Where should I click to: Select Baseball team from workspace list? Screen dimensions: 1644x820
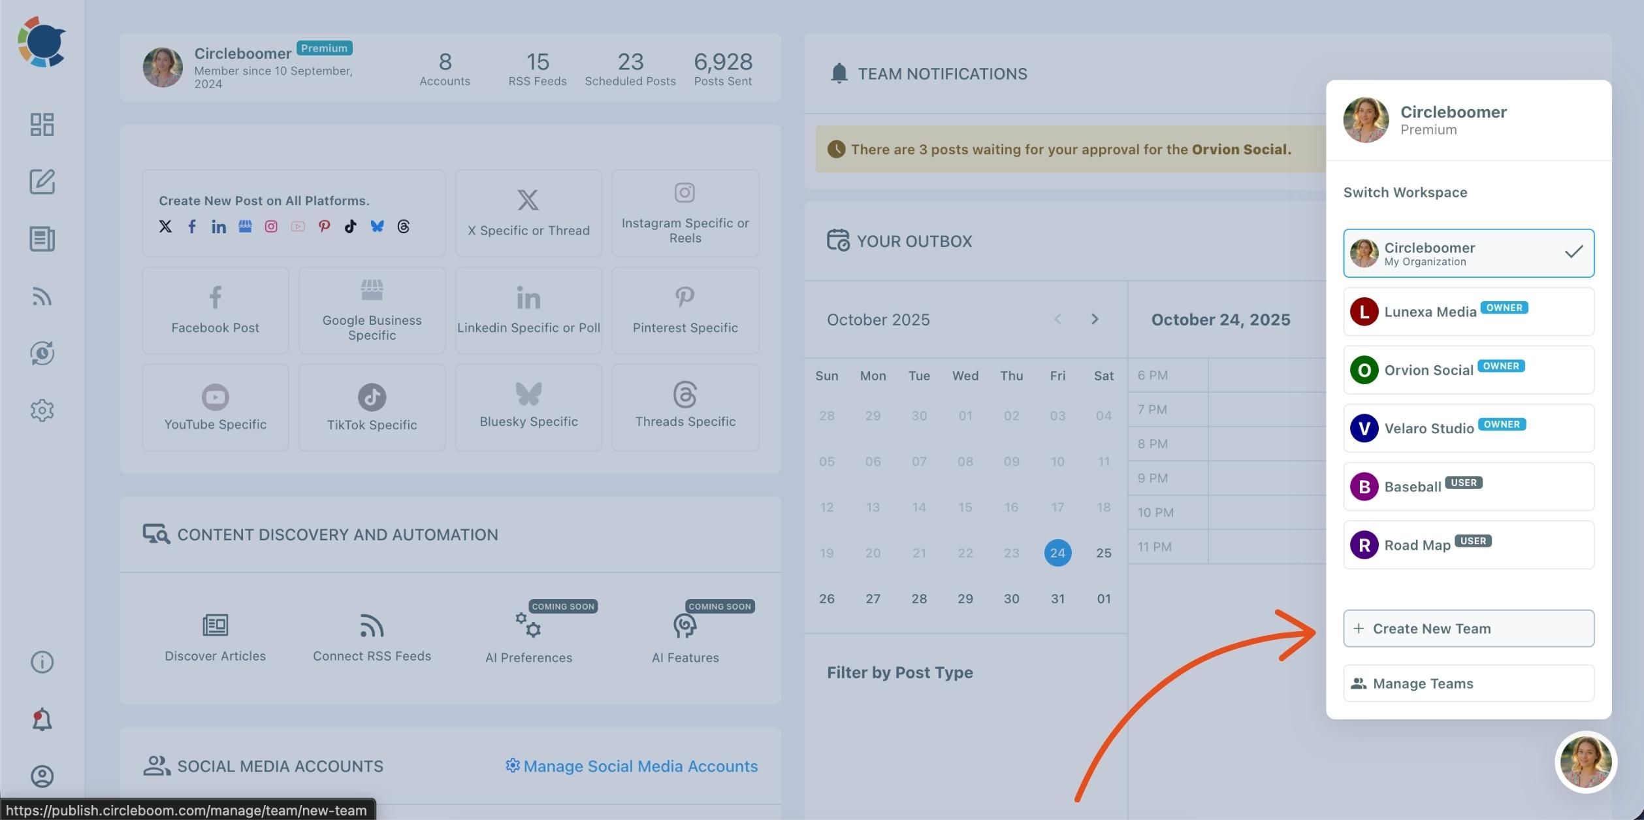pos(1468,487)
